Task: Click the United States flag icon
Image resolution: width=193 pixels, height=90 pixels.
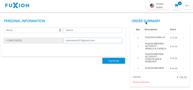Action: pyautogui.click(x=152, y=6)
